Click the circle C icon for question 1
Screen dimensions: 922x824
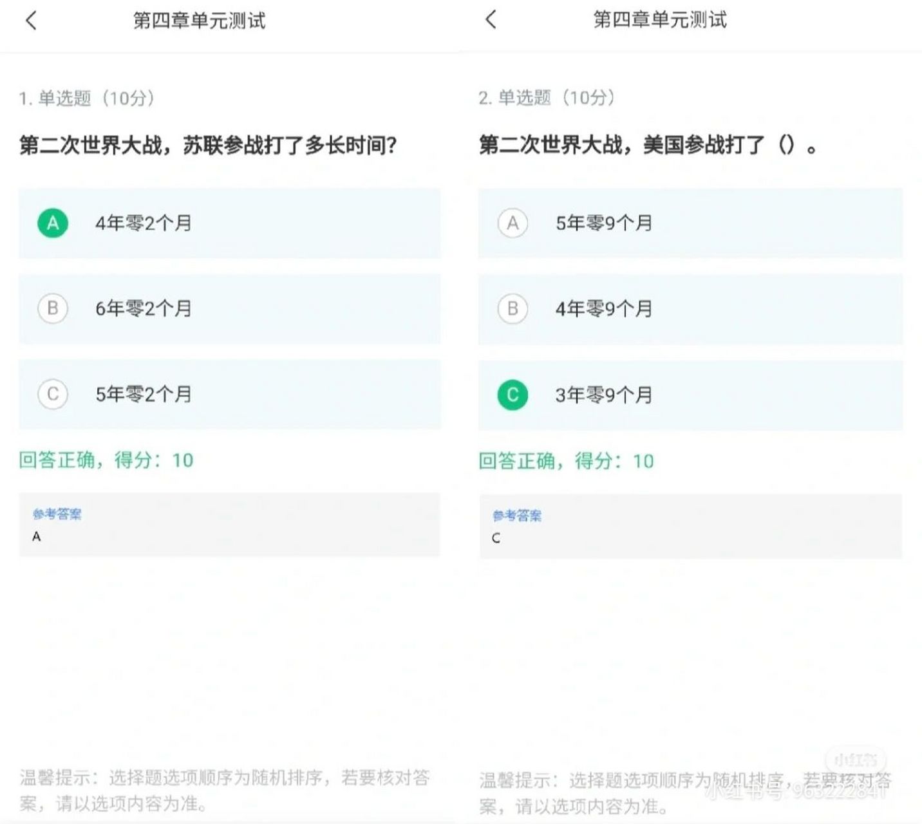(x=52, y=395)
